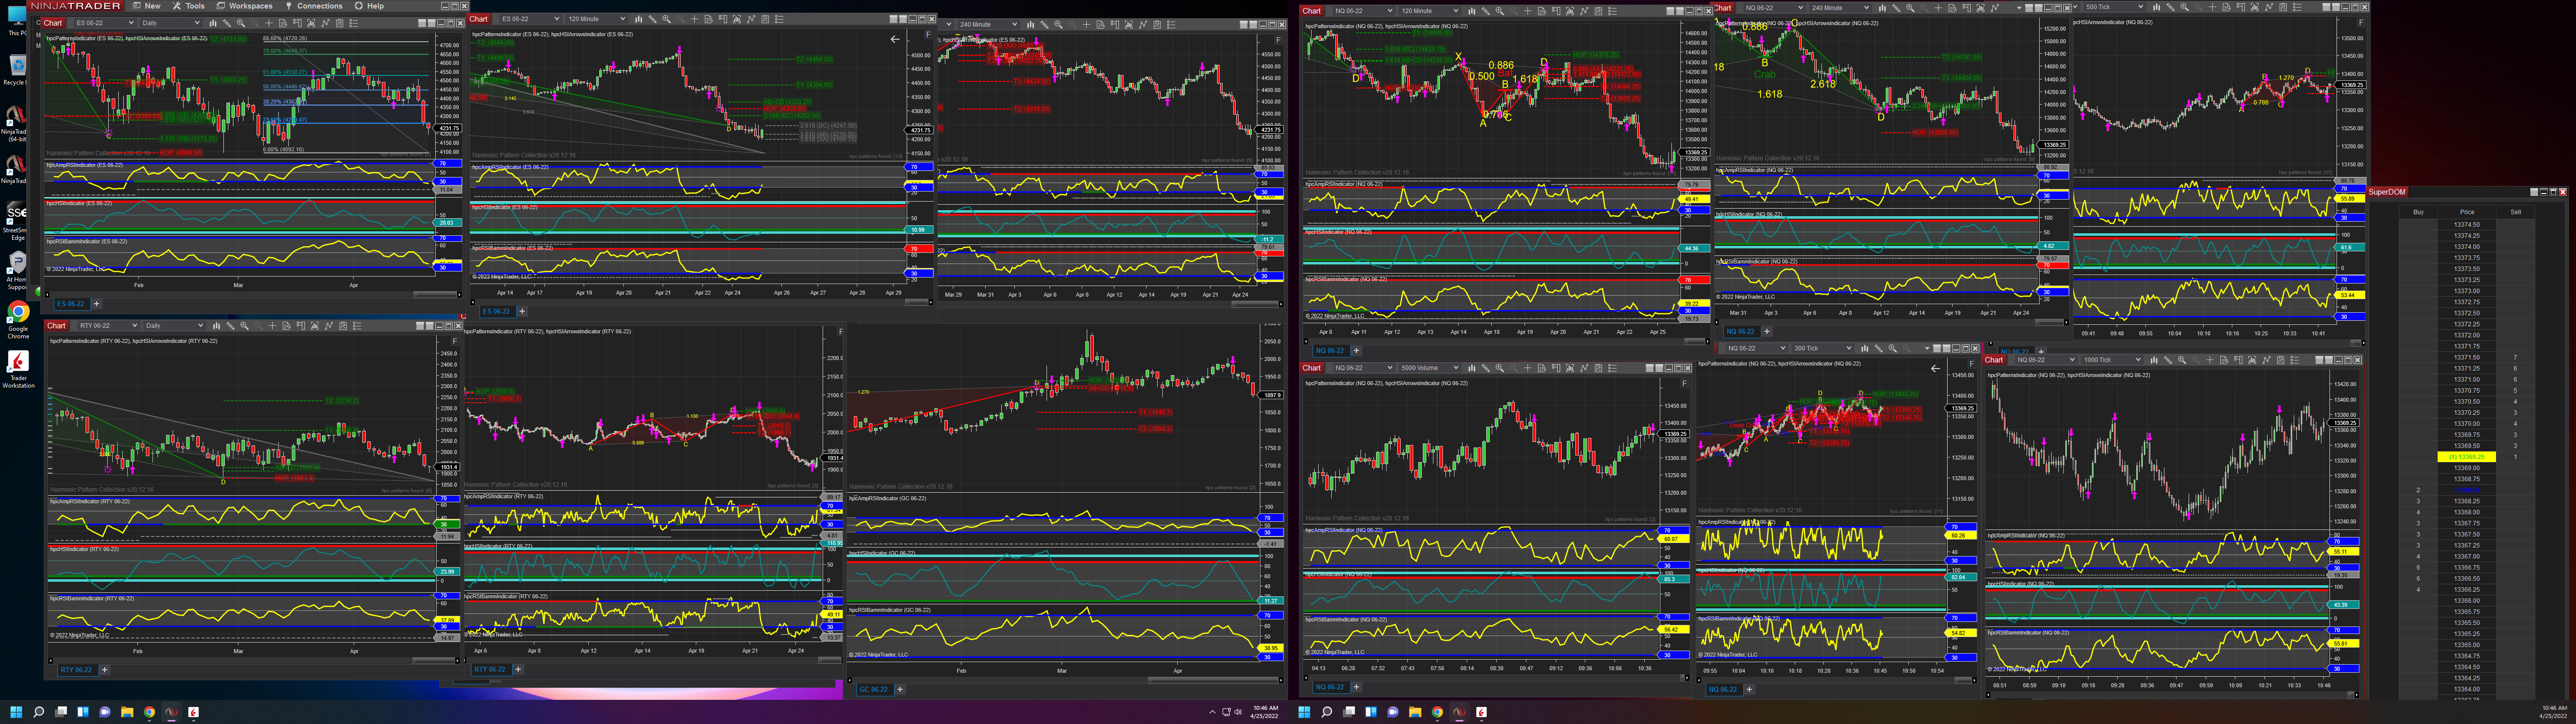This screenshot has width=2576, height=724.
Task: Expand 120 Minute interval dropdown on ES chart
Action: (x=596, y=19)
